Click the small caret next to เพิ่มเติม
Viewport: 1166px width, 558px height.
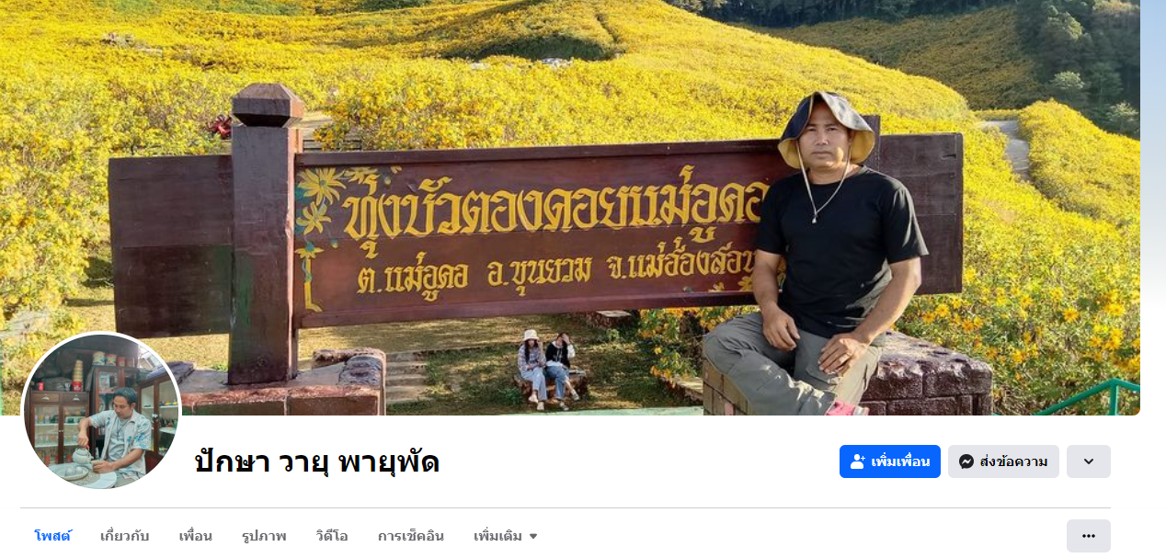532,537
